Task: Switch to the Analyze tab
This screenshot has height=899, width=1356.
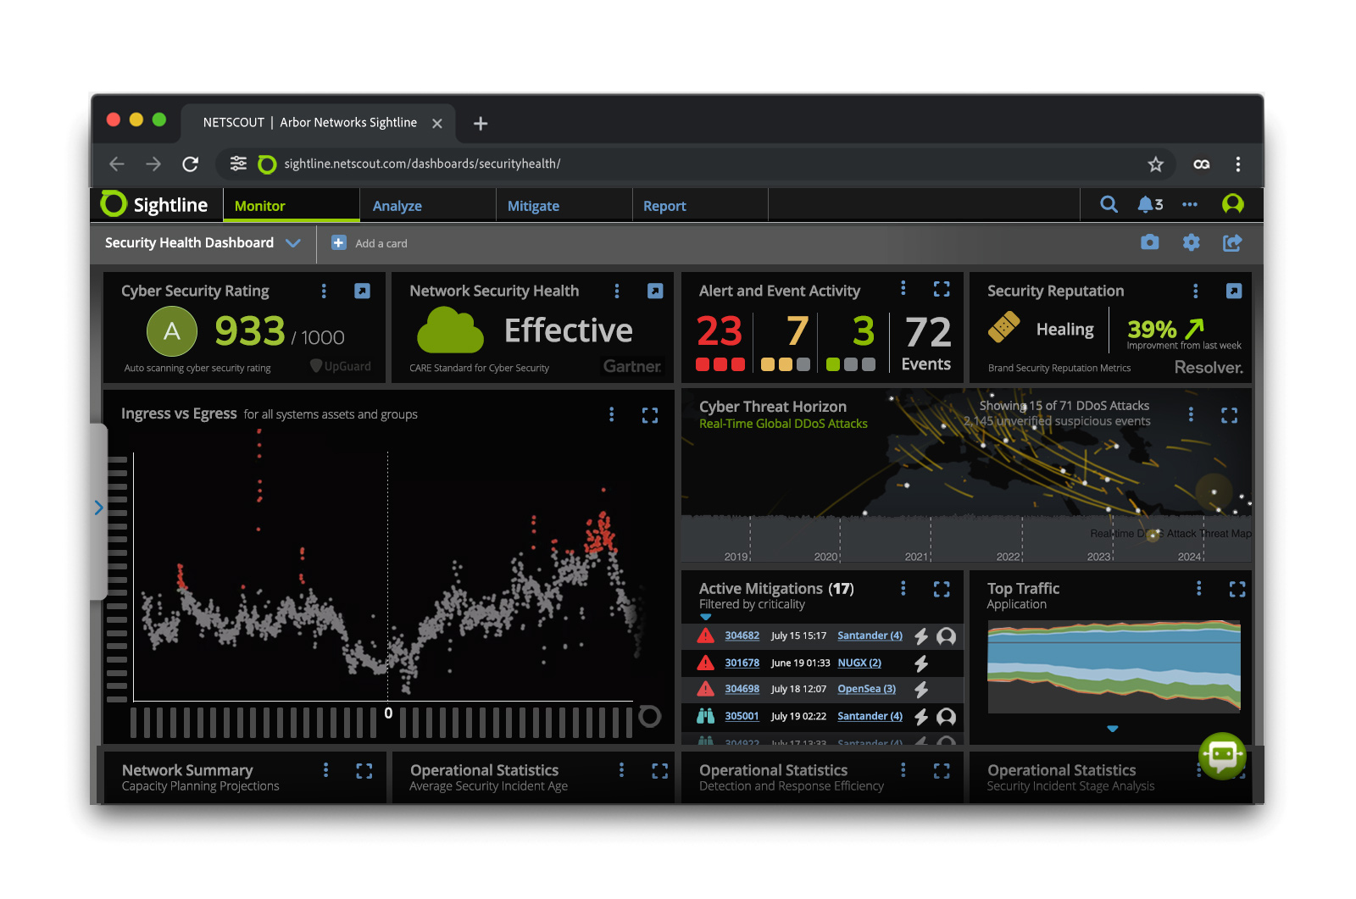Action: pos(428,205)
